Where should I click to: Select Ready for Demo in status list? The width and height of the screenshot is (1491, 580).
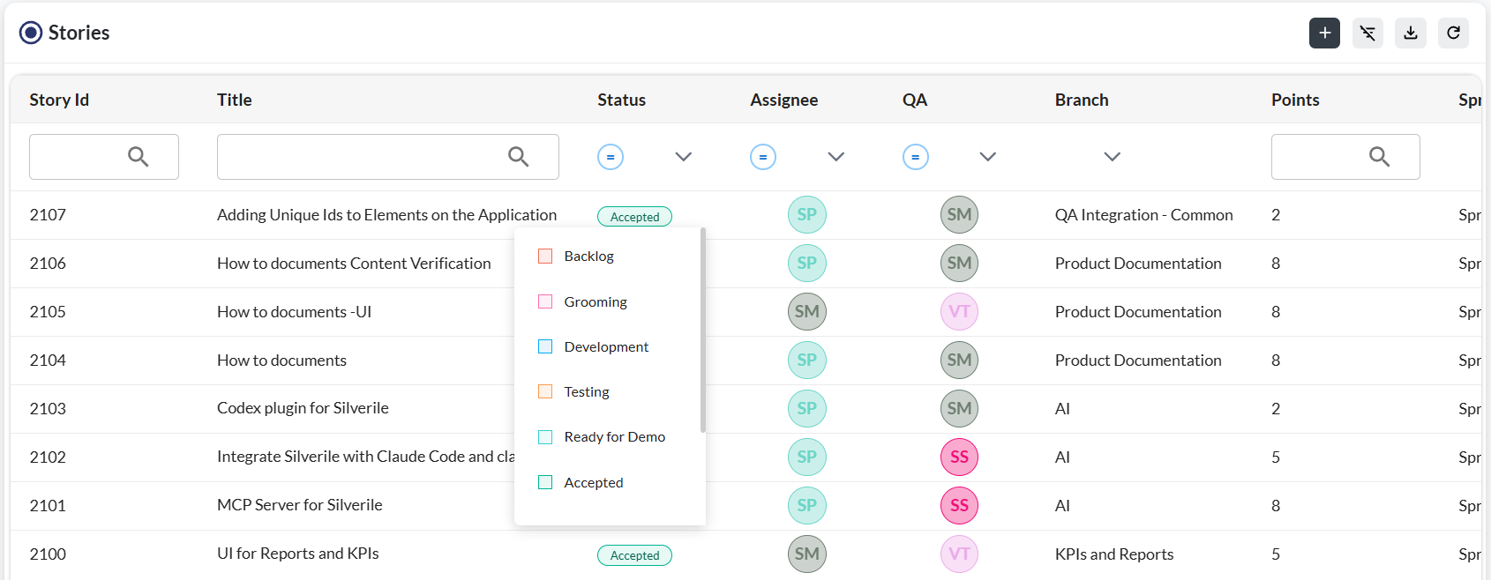tap(615, 437)
